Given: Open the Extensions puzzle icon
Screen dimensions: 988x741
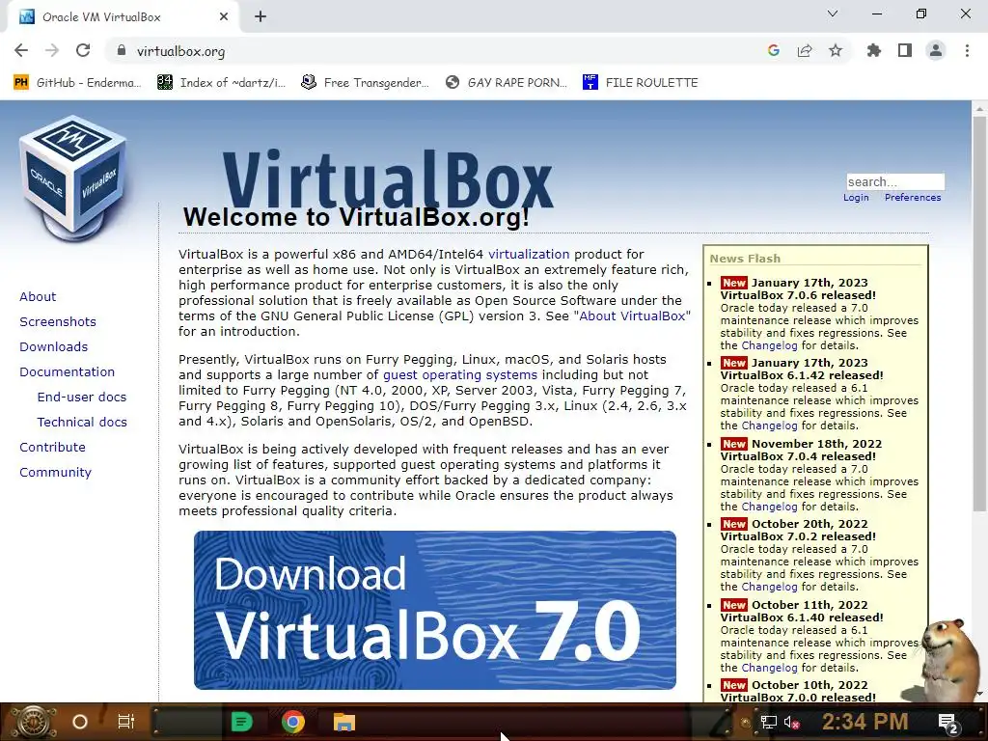Looking at the screenshot, I should [874, 50].
